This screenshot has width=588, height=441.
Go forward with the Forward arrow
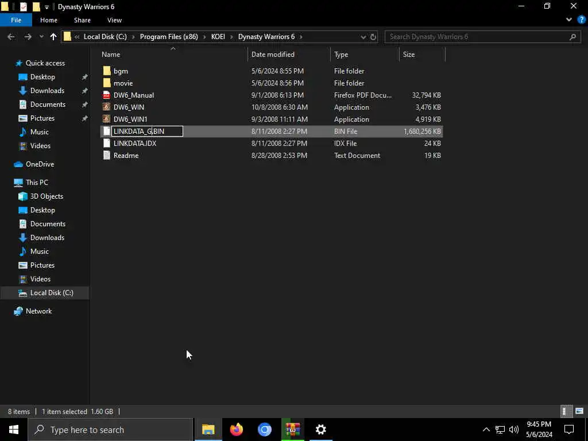(x=28, y=37)
